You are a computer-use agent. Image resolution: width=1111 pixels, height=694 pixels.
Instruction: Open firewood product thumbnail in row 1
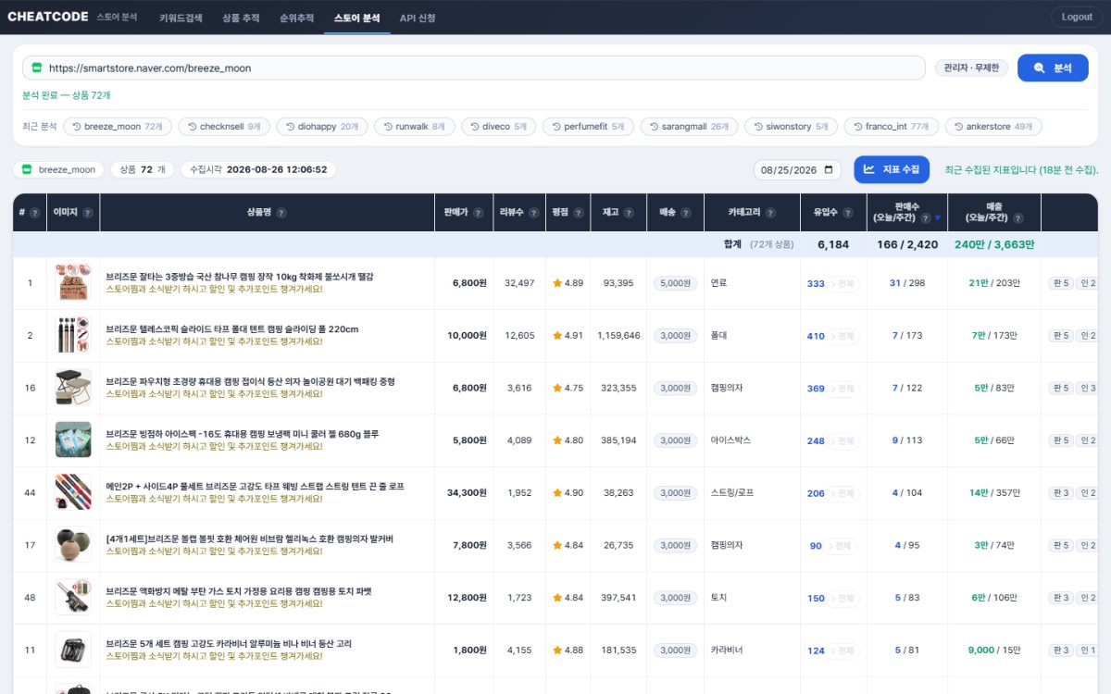point(73,282)
